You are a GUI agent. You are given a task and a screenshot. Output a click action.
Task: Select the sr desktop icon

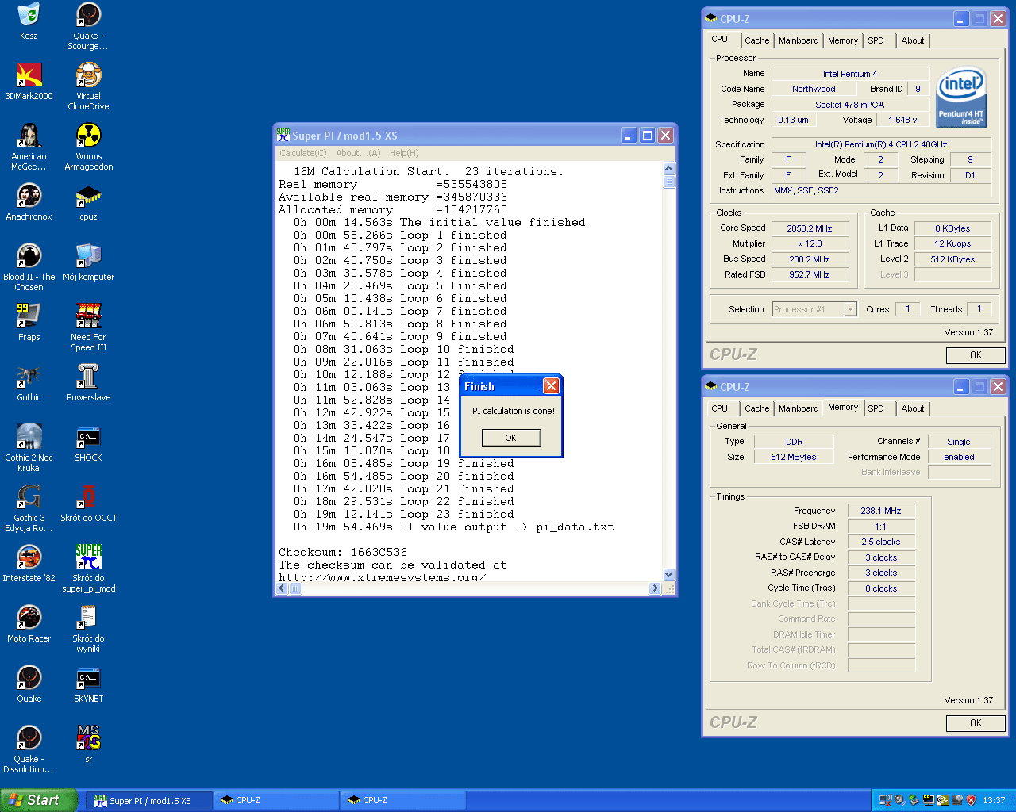(88, 744)
